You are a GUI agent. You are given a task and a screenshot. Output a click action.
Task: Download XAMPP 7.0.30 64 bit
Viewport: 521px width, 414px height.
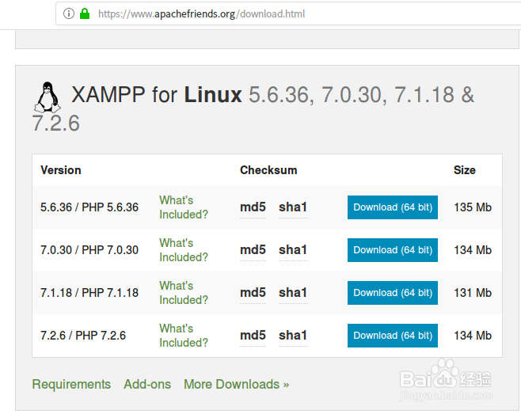(x=393, y=250)
